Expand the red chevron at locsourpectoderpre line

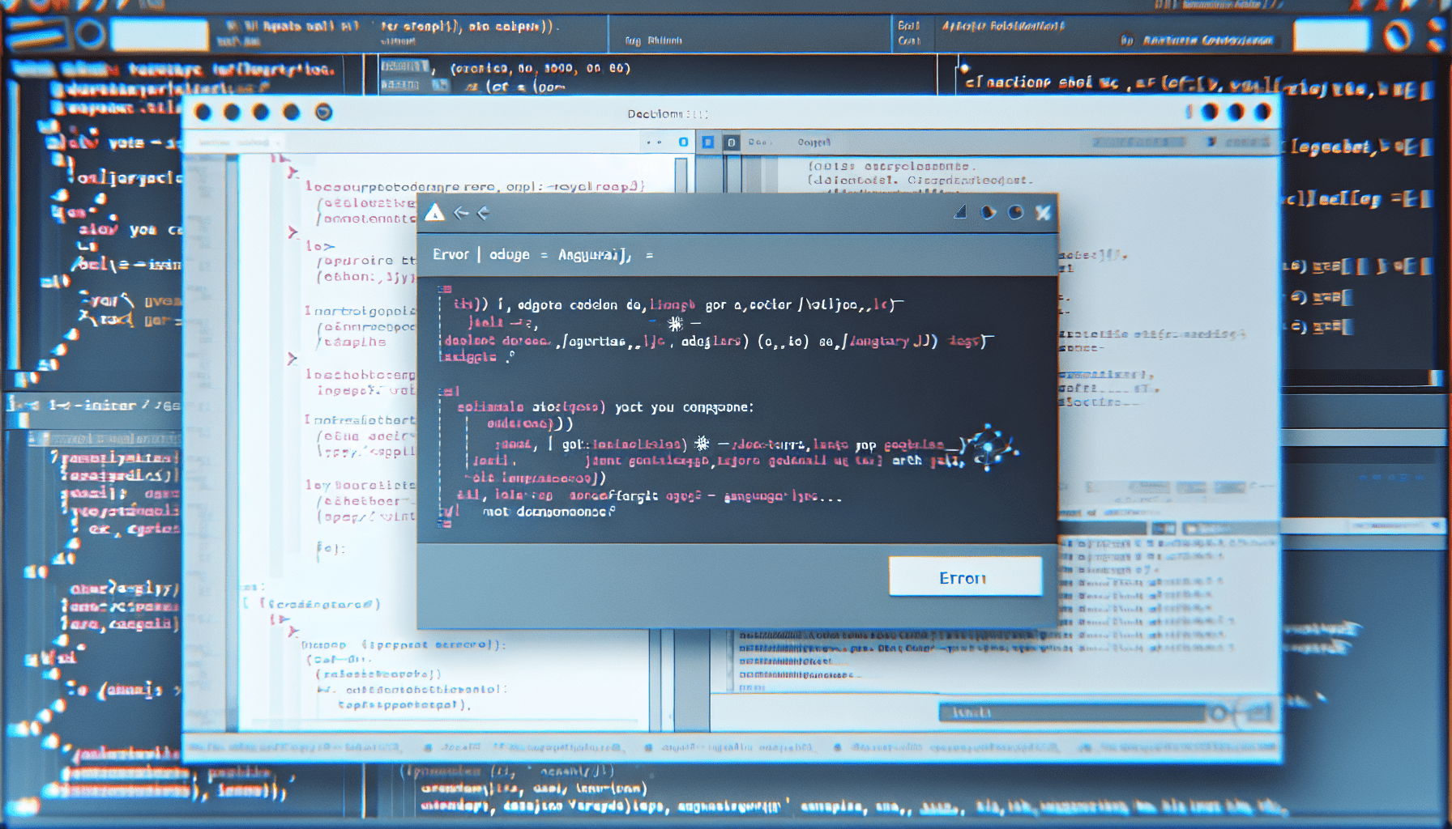[293, 172]
